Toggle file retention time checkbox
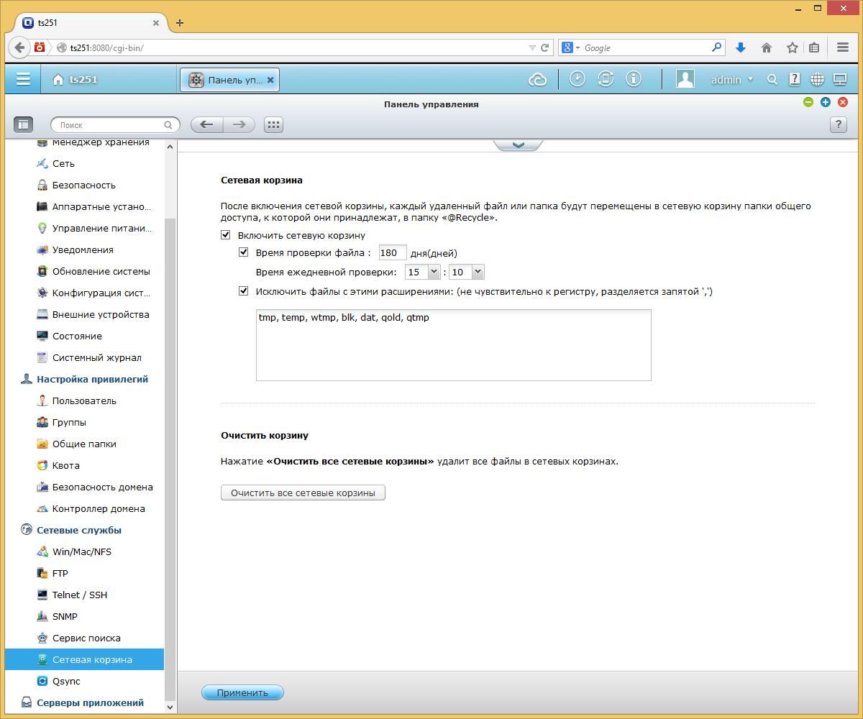This screenshot has width=863, height=719. point(243,252)
